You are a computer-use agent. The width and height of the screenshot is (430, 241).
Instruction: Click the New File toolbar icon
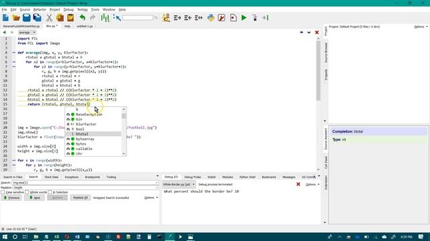click(5, 18)
